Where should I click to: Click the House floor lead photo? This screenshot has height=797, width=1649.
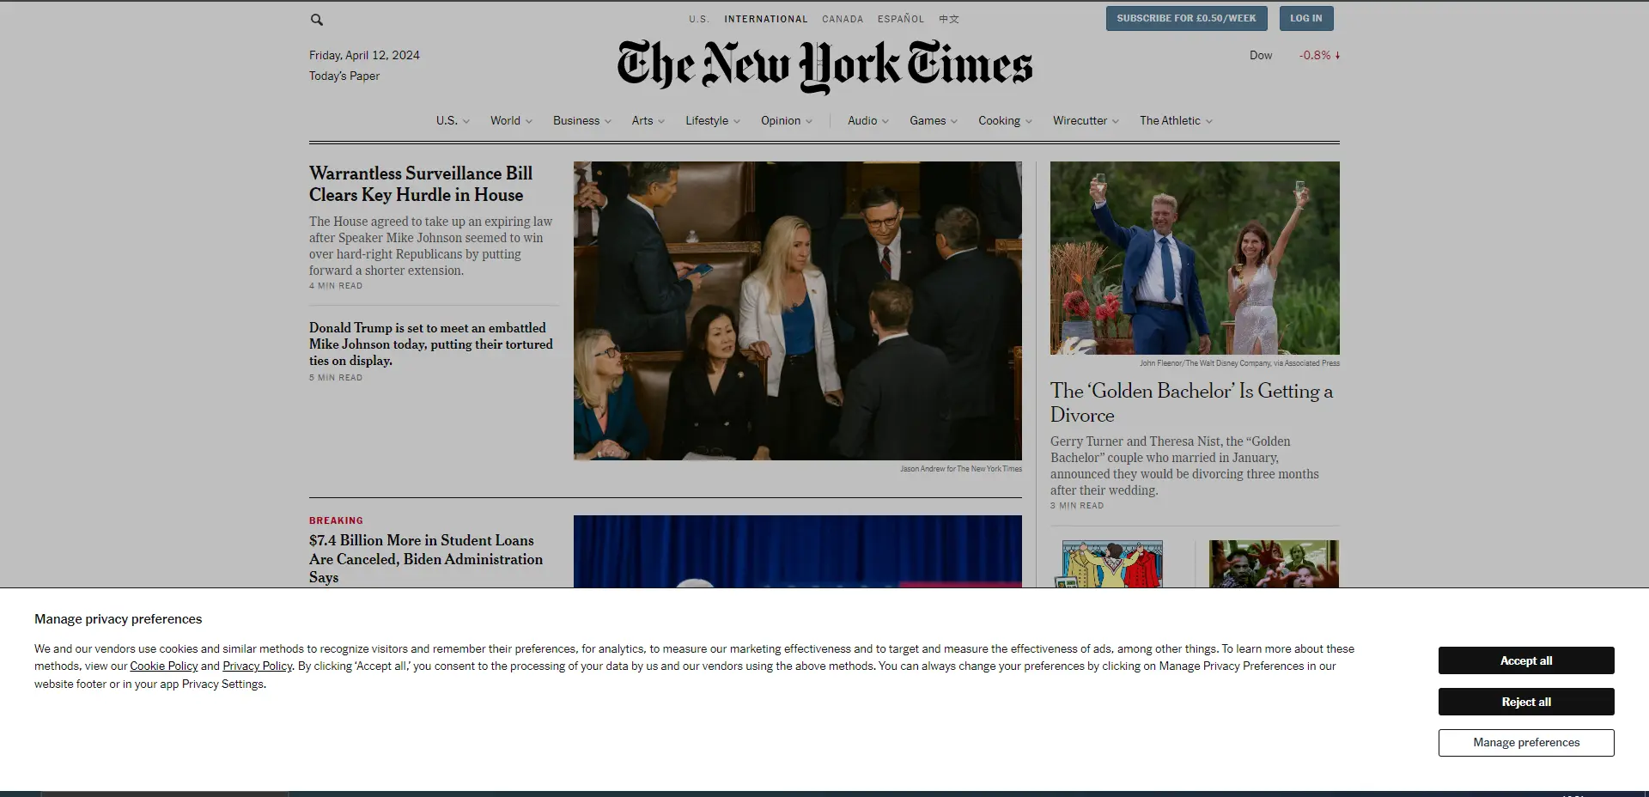pyautogui.click(x=798, y=311)
